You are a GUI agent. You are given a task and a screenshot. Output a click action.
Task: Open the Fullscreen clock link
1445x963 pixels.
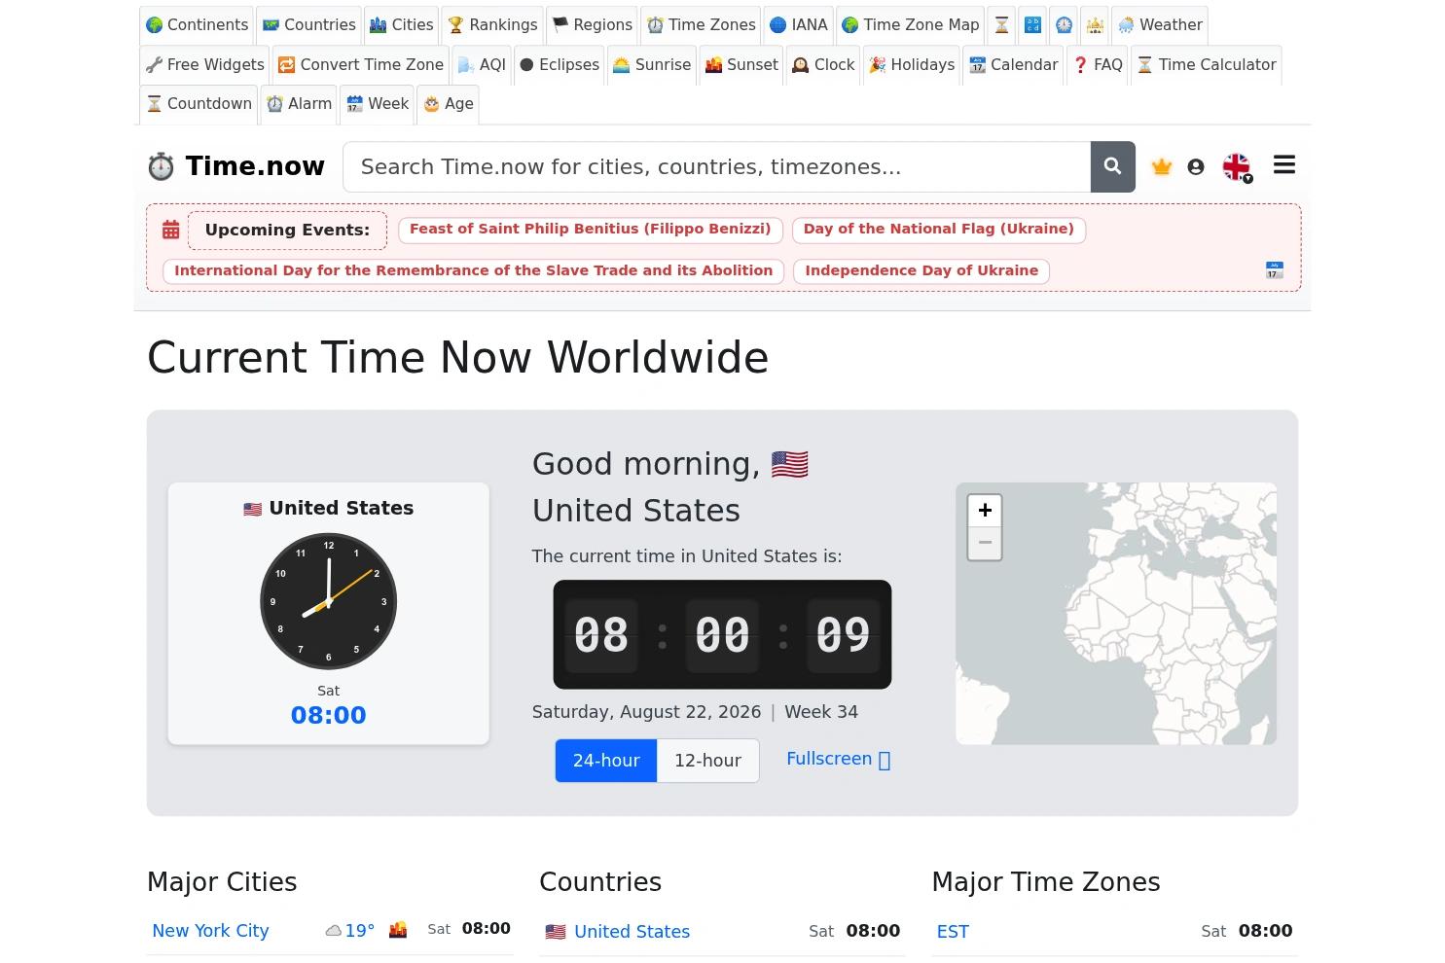[x=838, y=759]
